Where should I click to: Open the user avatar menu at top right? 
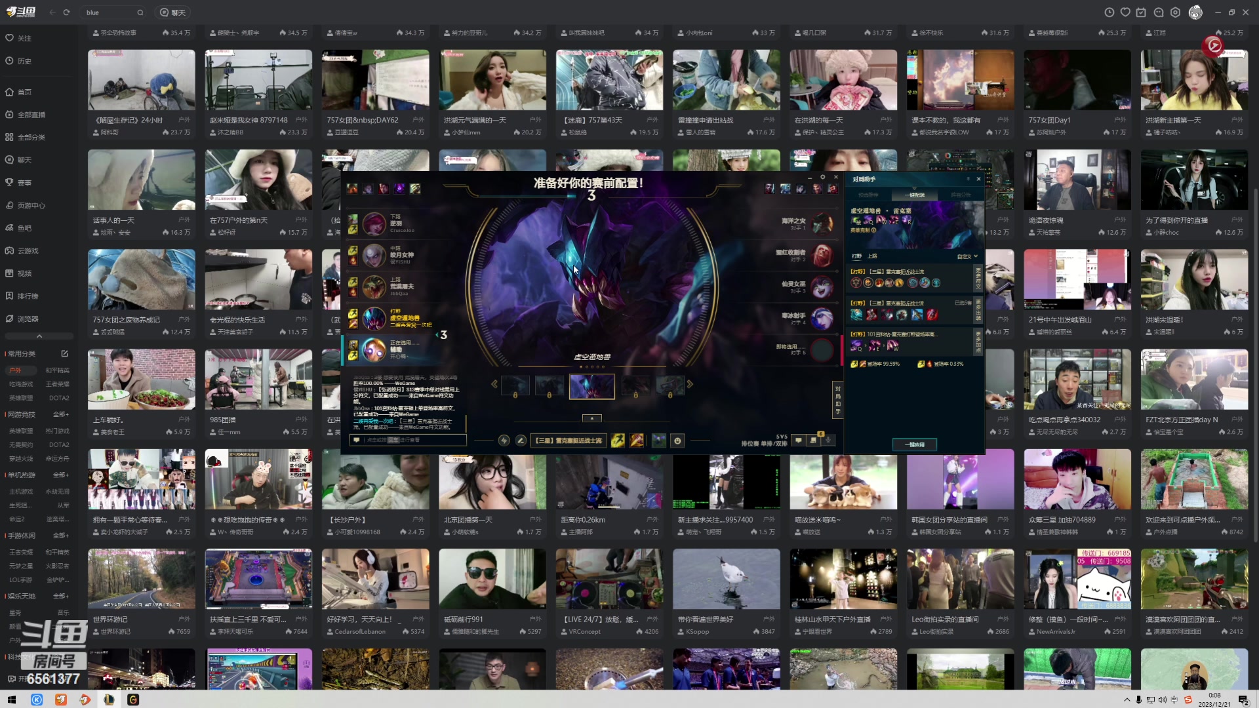(1196, 12)
